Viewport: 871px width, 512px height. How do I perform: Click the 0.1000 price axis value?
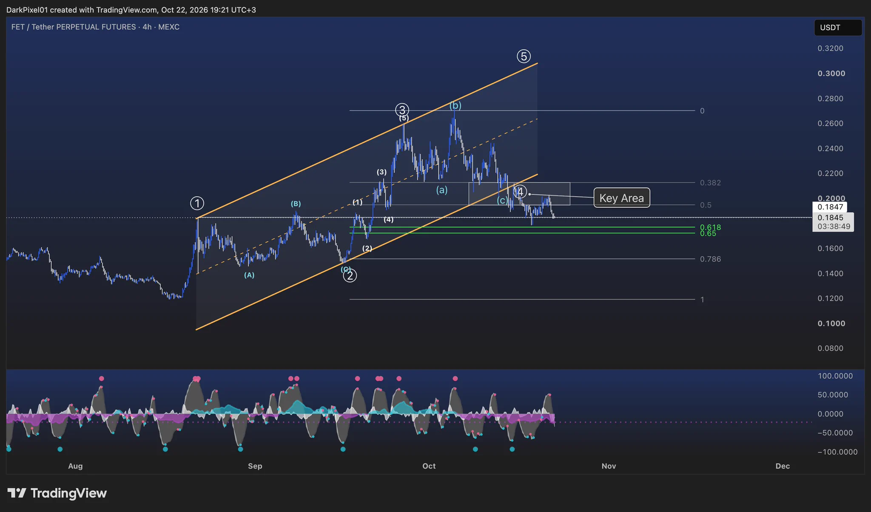pyautogui.click(x=831, y=323)
